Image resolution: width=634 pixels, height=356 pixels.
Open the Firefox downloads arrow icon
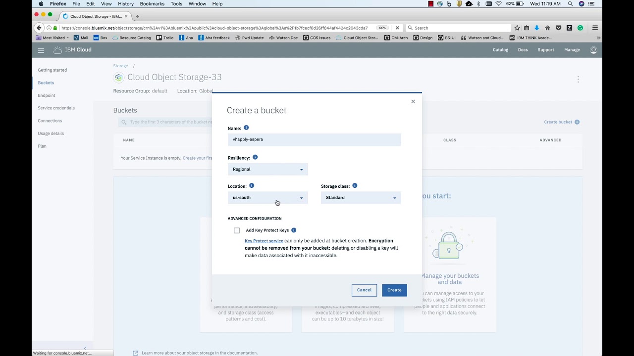click(x=536, y=28)
